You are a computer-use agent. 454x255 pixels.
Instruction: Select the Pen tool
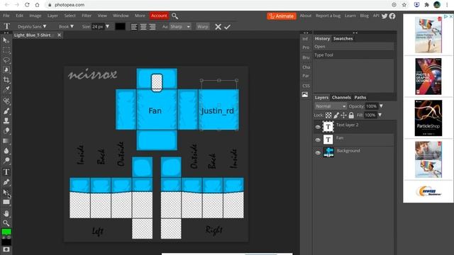[6, 182]
